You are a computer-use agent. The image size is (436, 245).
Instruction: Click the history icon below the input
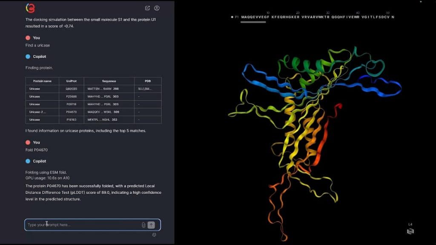[154, 234]
